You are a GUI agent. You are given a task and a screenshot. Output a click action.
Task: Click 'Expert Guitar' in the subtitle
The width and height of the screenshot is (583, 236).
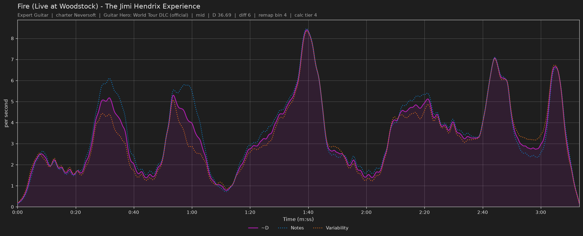click(33, 15)
